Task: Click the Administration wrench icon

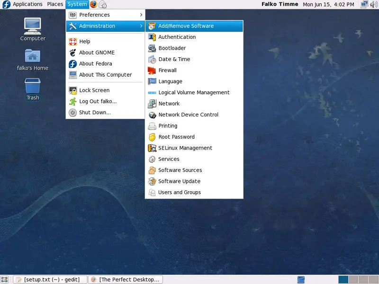Action: pyautogui.click(x=73, y=26)
